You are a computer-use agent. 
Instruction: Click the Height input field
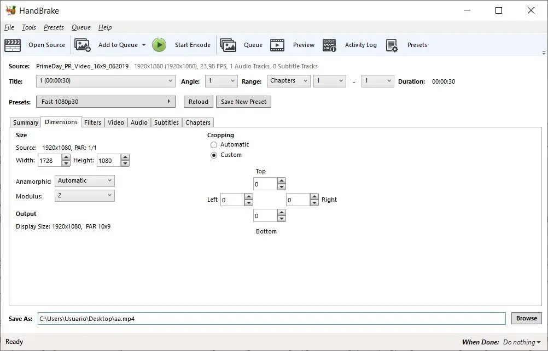pos(109,160)
